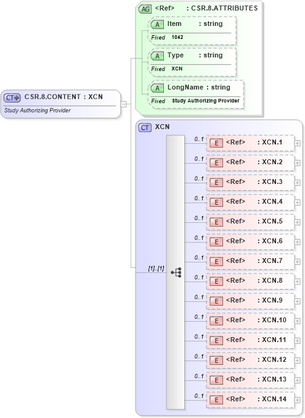Select the ': XCN.10' reference label
This screenshot has width=305, height=418.
click(272, 320)
